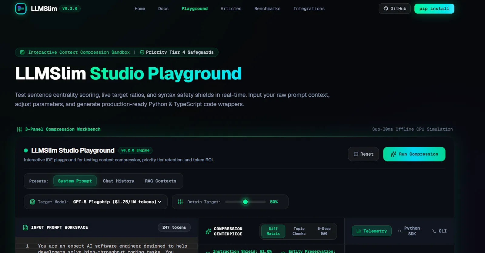Click the Instruction Shield 91.0% metric
Image resolution: width=485 pixels, height=253 pixels.
click(242, 251)
